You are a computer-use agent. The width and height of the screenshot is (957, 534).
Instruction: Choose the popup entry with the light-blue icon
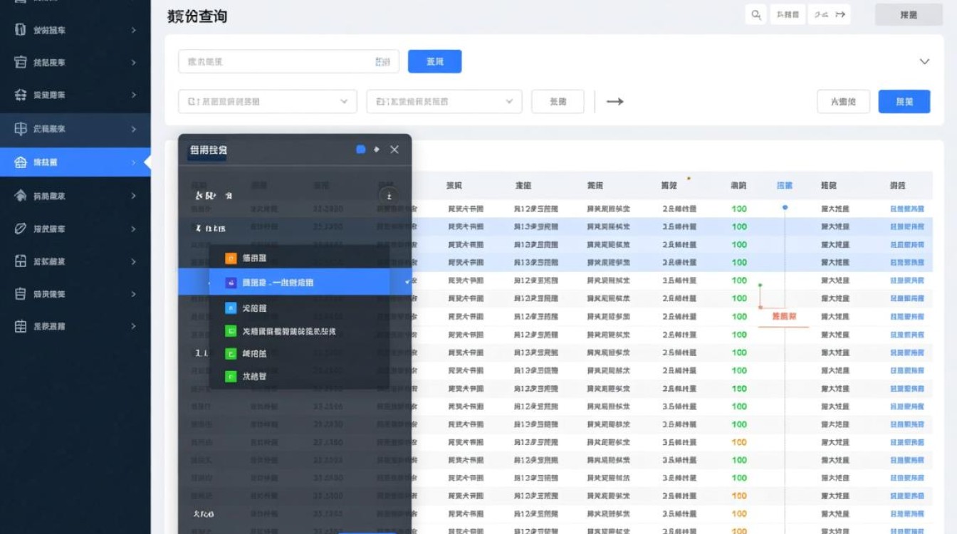pyautogui.click(x=299, y=308)
